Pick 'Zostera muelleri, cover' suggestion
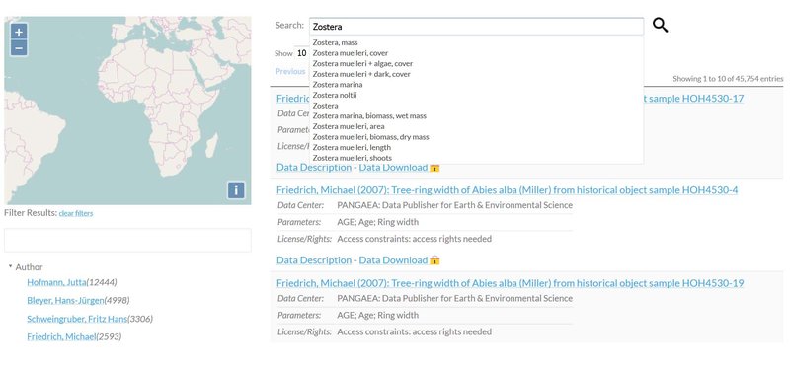Viewport: 790px width, 368px height. coord(351,53)
